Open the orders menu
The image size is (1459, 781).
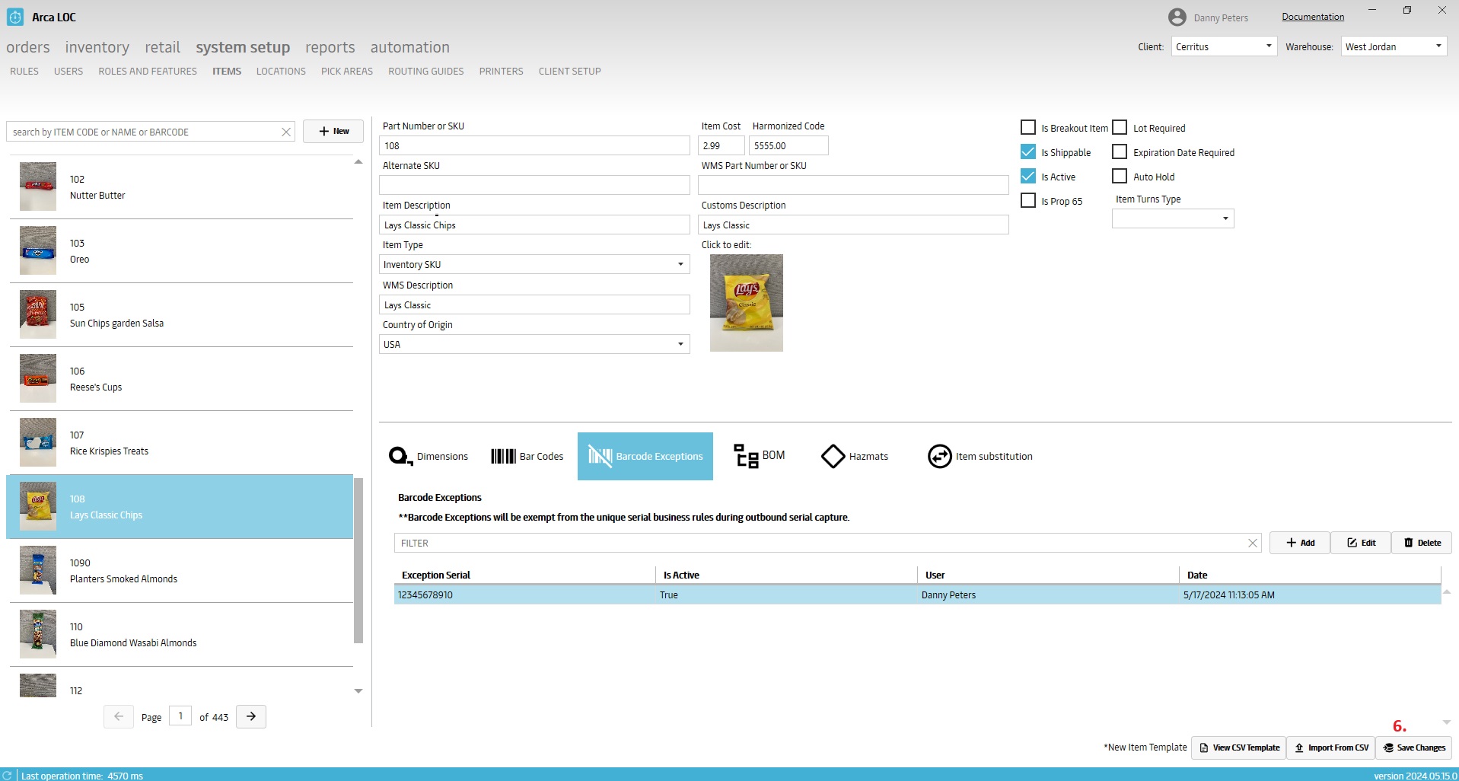coord(28,47)
